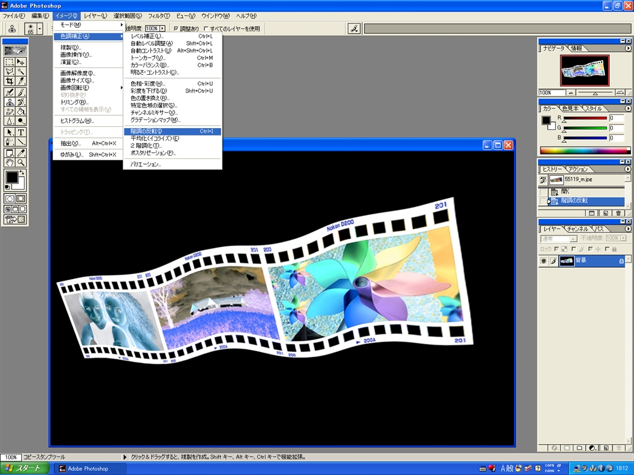The image size is (634, 475).
Task: Select the History Brush tool
Action: pos(20,102)
